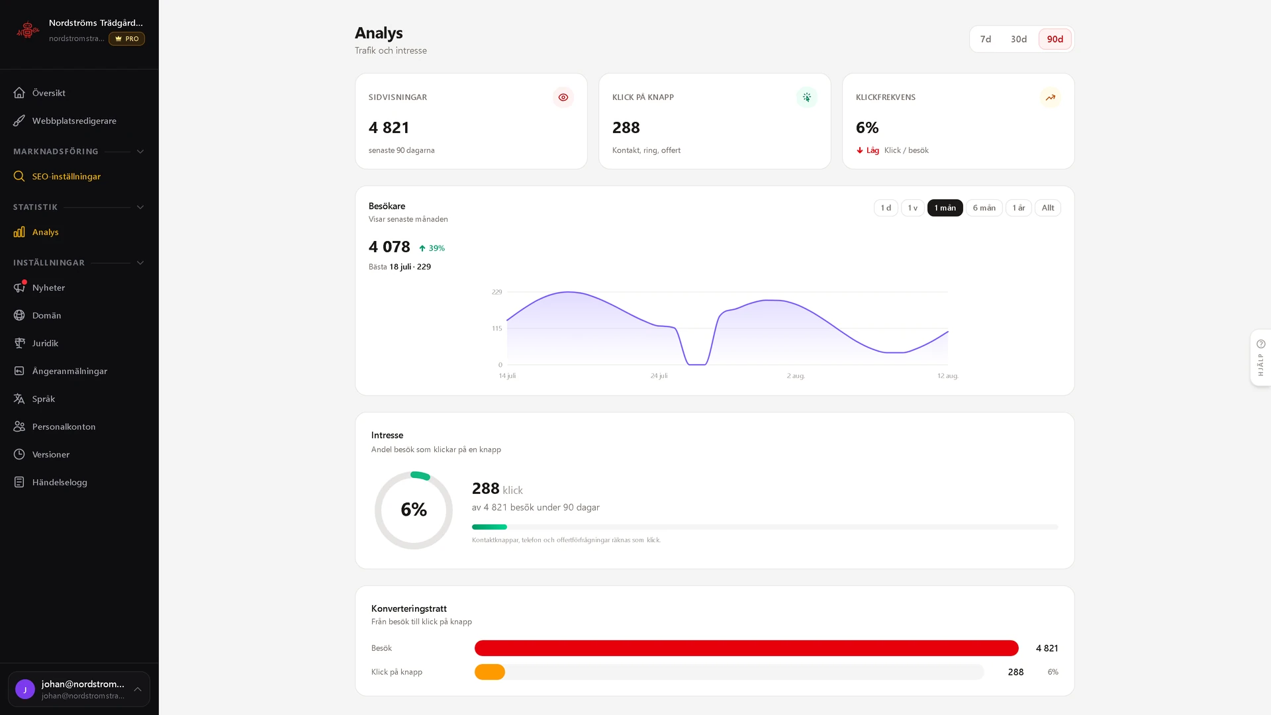Select the 1 mån chart range
Screen dimensions: 1271x715
[945, 208]
